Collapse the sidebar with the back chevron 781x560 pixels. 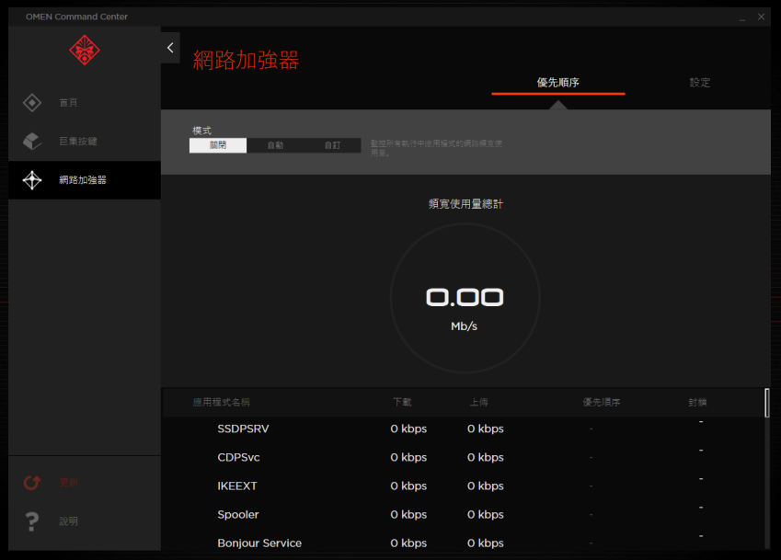pos(170,48)
